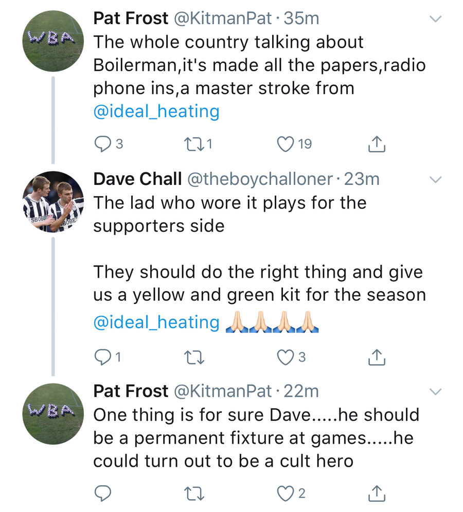Image resolution: width=463 pixels, height=512 pixels.
Task: Share Pat Frost's cult hero tweet
Action: click(x=377, y=494)
